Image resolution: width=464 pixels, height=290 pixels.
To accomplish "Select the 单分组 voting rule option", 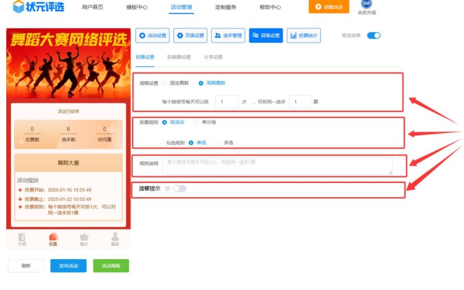I will (x=197, y=122).
